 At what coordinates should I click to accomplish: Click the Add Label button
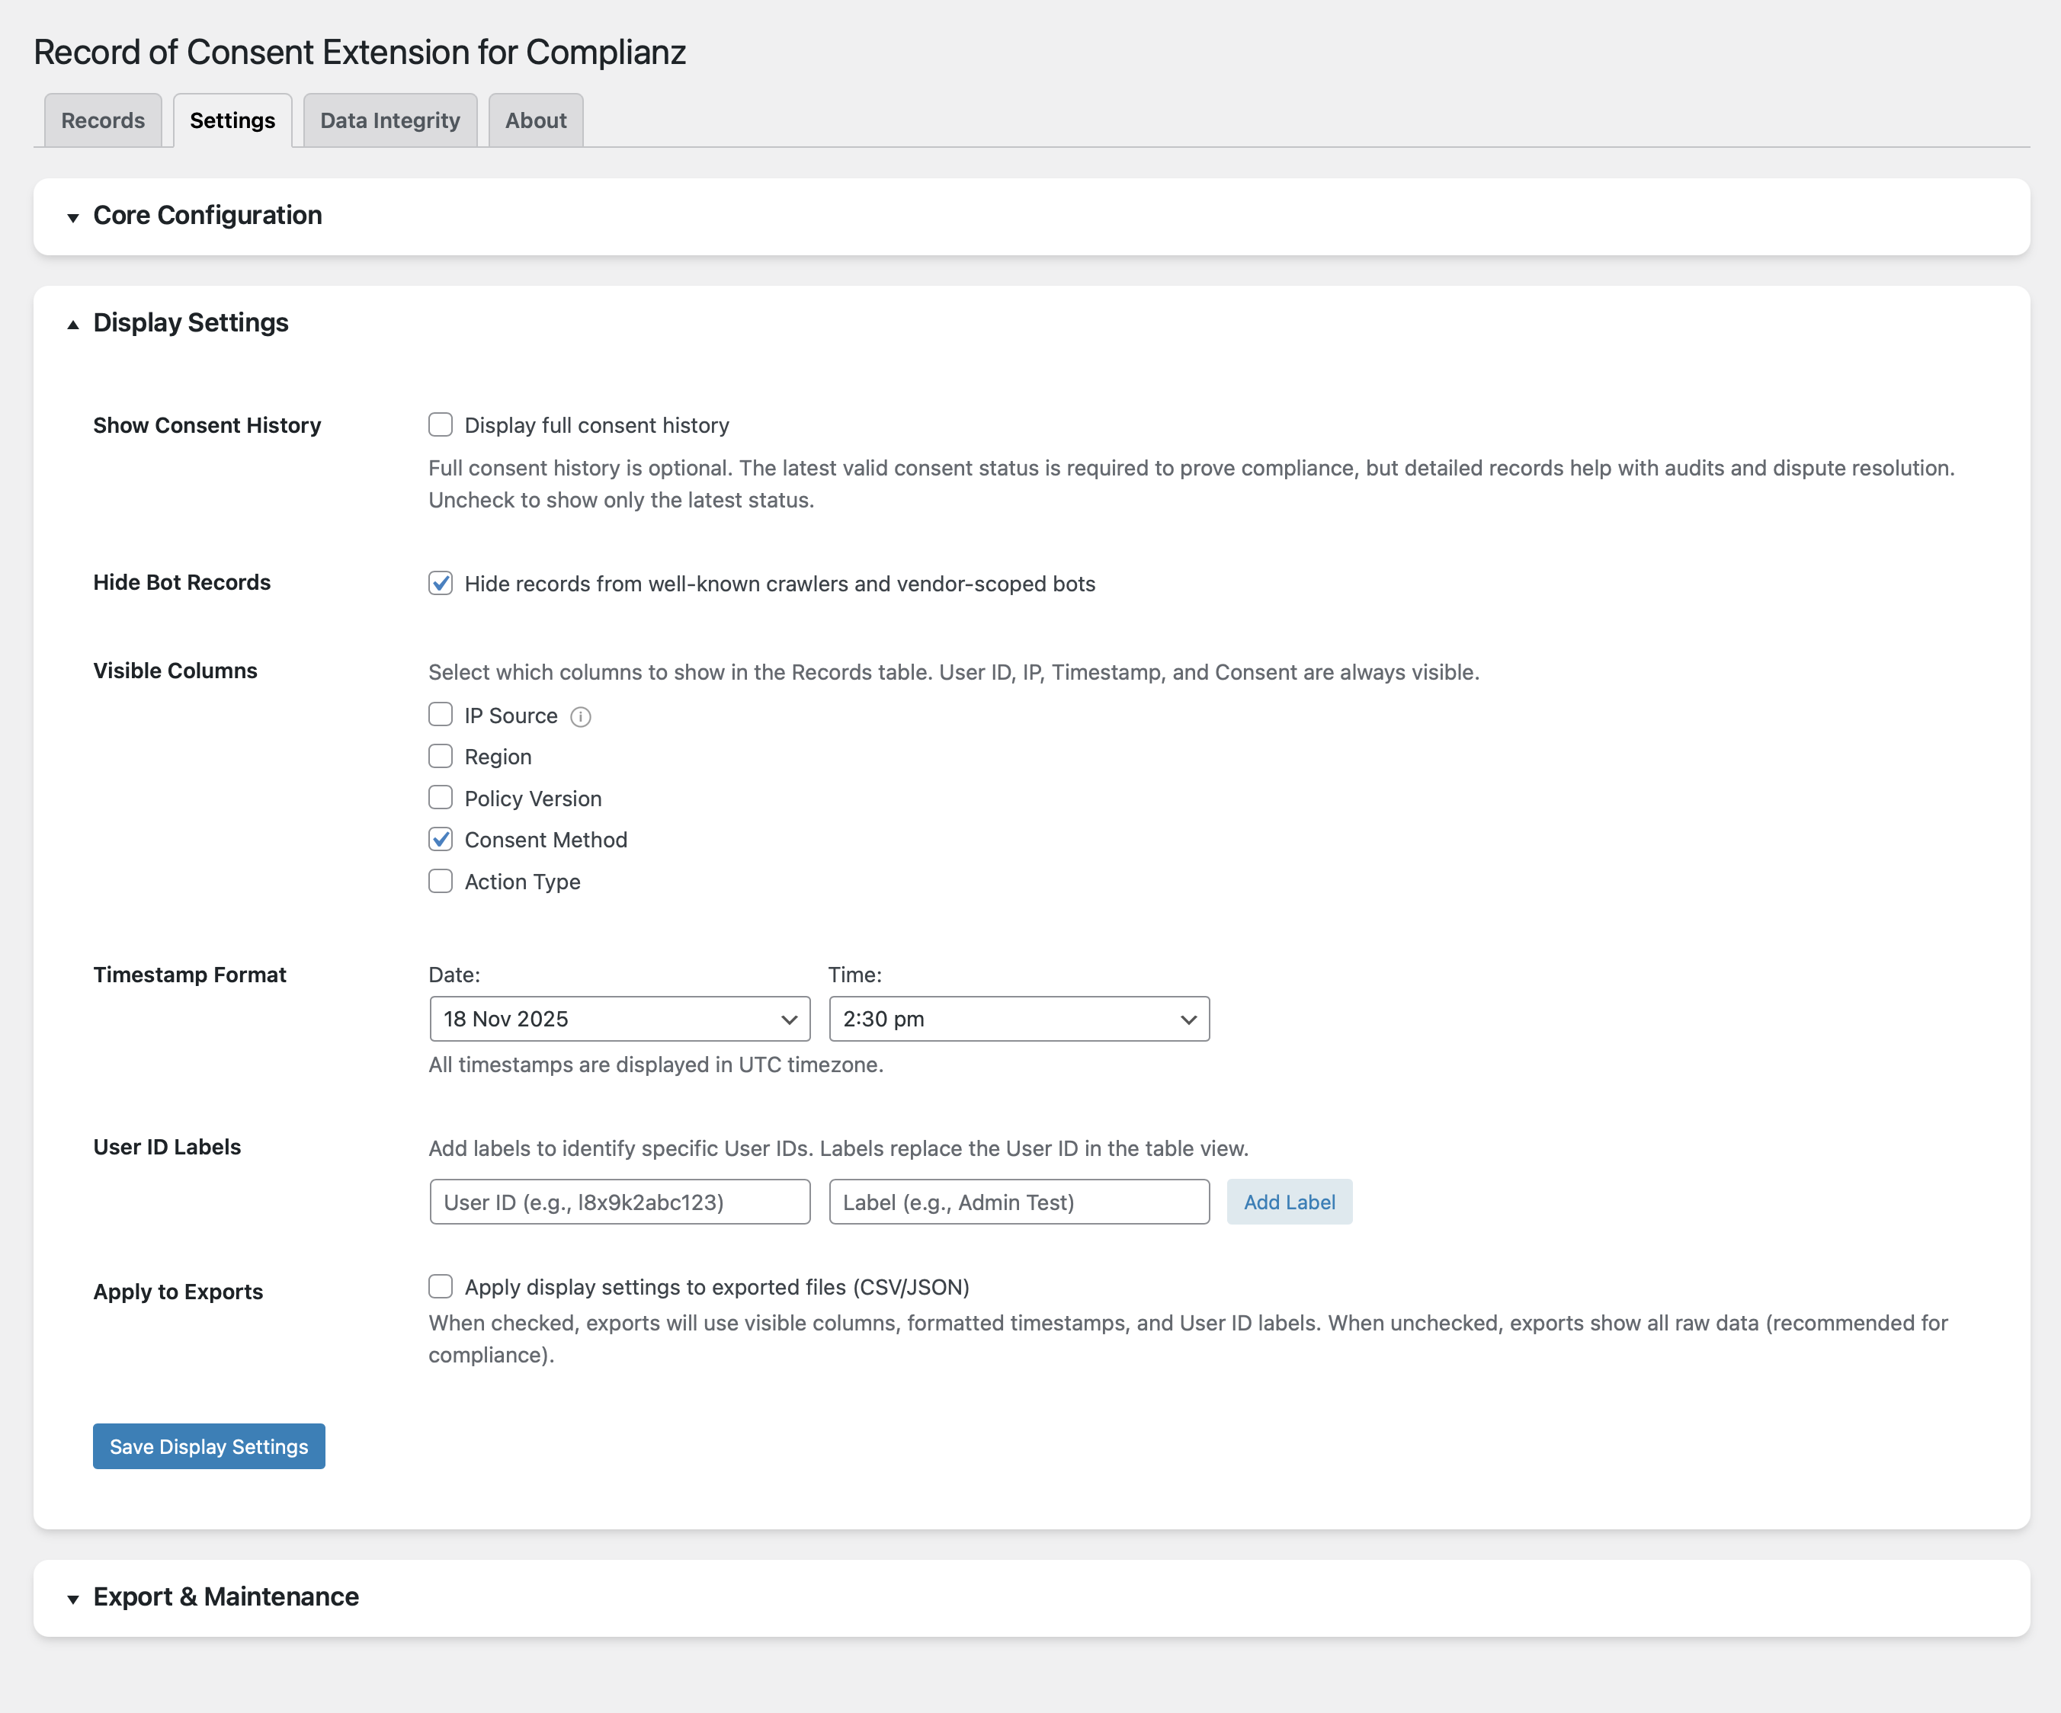click(x=1289, y=1202)
